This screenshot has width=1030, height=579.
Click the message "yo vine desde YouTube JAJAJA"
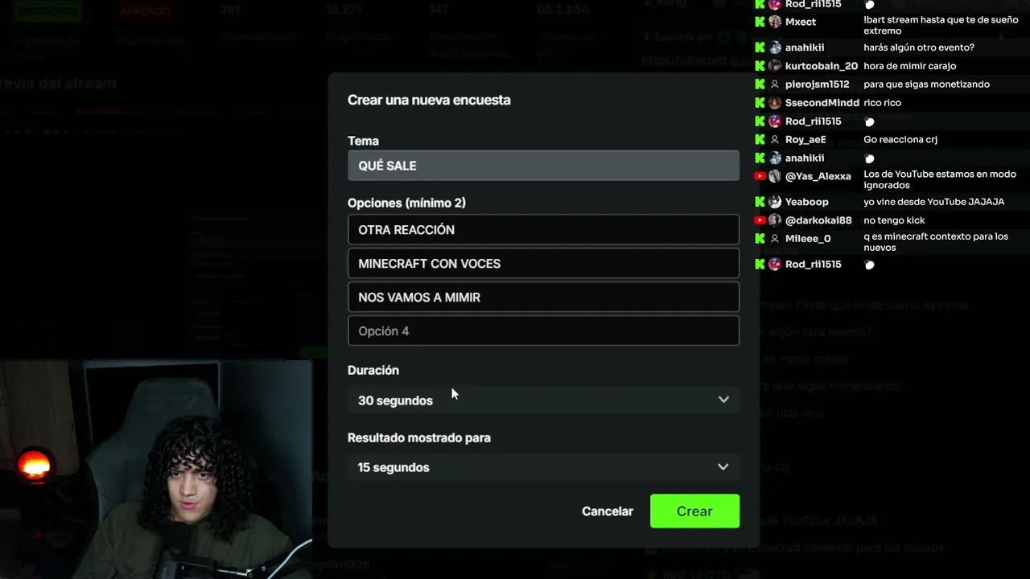[934, 202]
